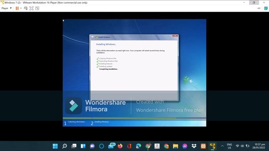
Task: Pause the virtual machine
Action: click(x=17, y=8)
